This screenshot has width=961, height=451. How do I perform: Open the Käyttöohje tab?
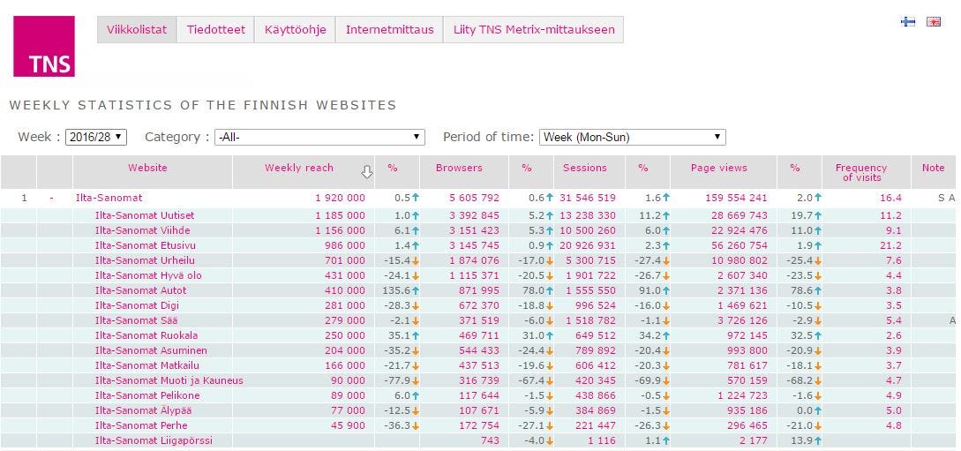[296, 29]
